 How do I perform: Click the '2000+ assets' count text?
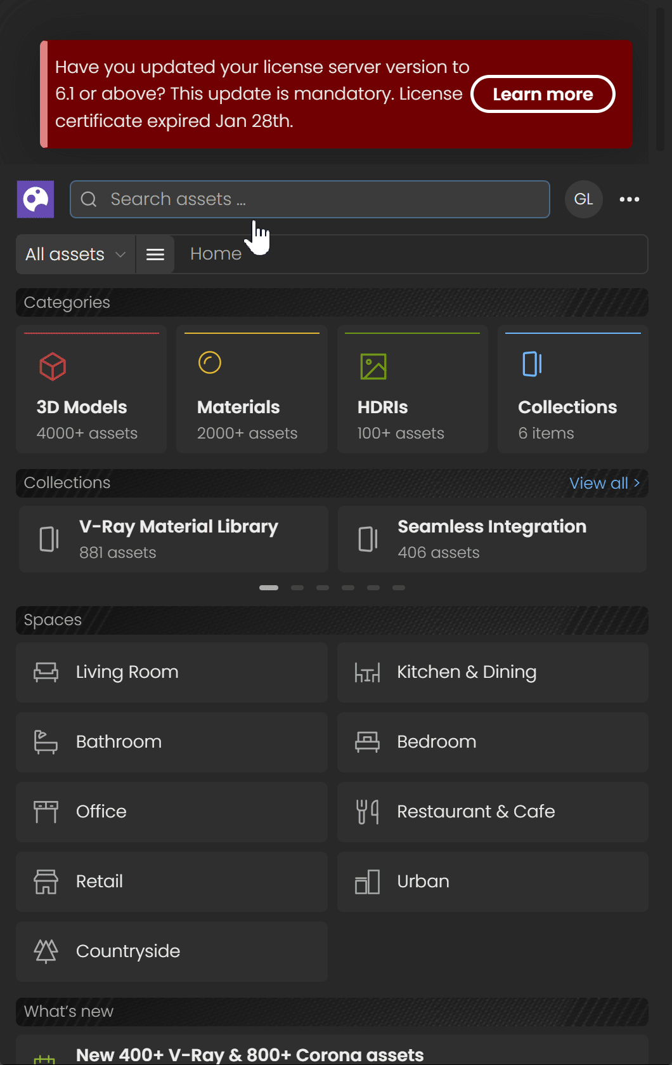click(247, 433)
